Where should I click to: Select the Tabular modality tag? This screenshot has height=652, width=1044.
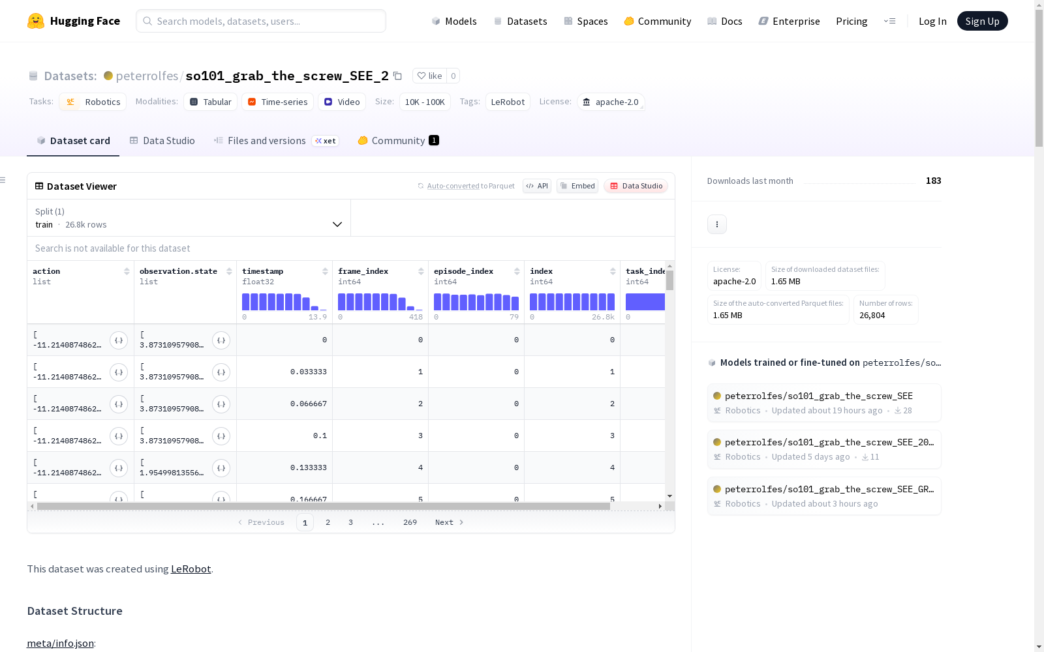tap(211, 102)
